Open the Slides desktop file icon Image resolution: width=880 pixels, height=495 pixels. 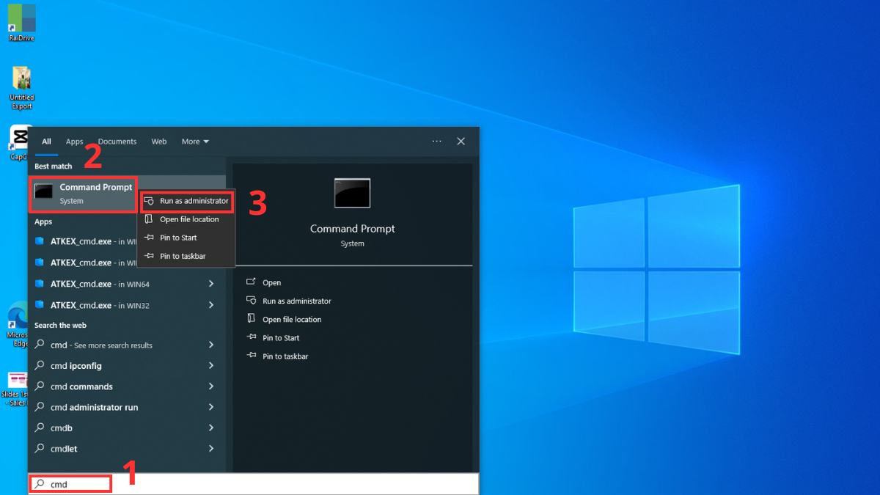[x=16, y=389]
